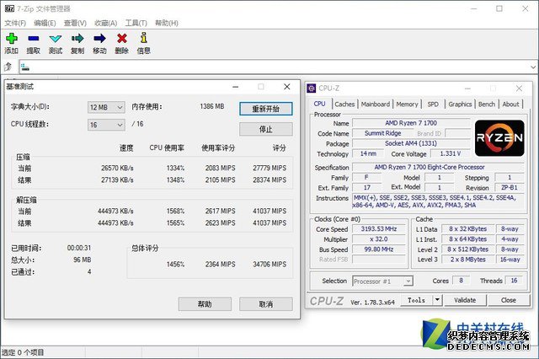This screenshot has height=359, width=539.
Task: Click the total score 34706 MIPS value
Action: coord(269,264)
